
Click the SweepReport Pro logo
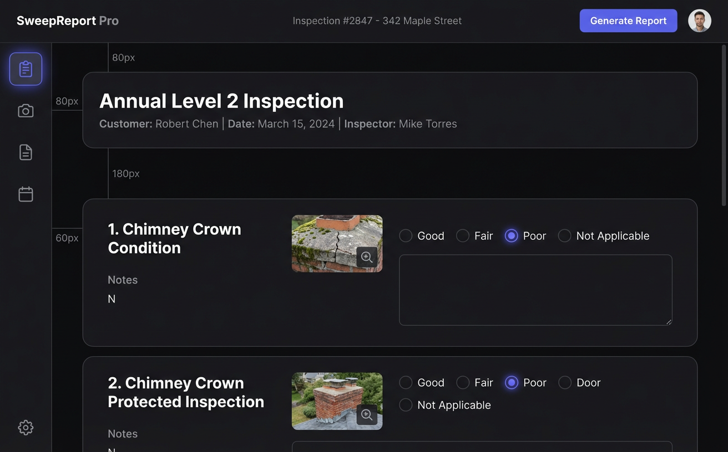(x=67, y=20)
